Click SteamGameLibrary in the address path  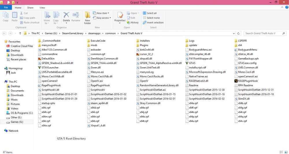[x=73, y=33]
